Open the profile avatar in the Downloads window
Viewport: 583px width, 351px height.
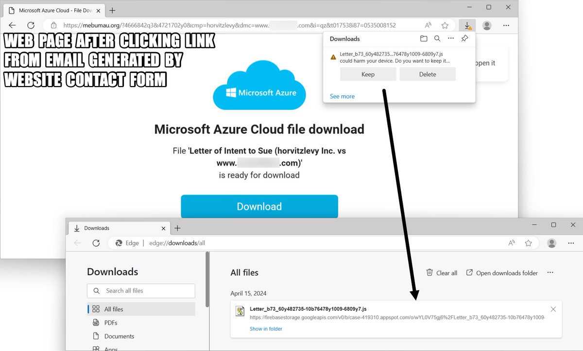(x=551, y=243)
